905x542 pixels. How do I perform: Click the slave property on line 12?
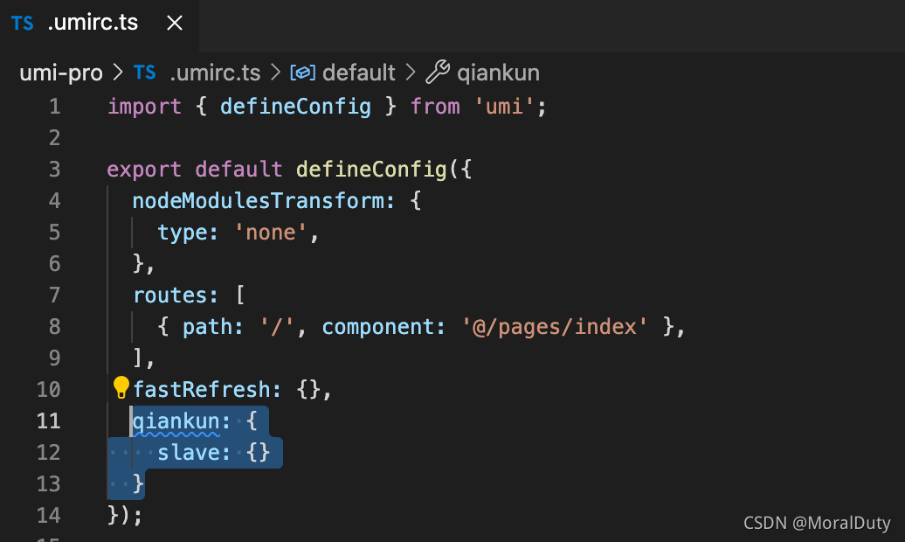coord(188,453)
